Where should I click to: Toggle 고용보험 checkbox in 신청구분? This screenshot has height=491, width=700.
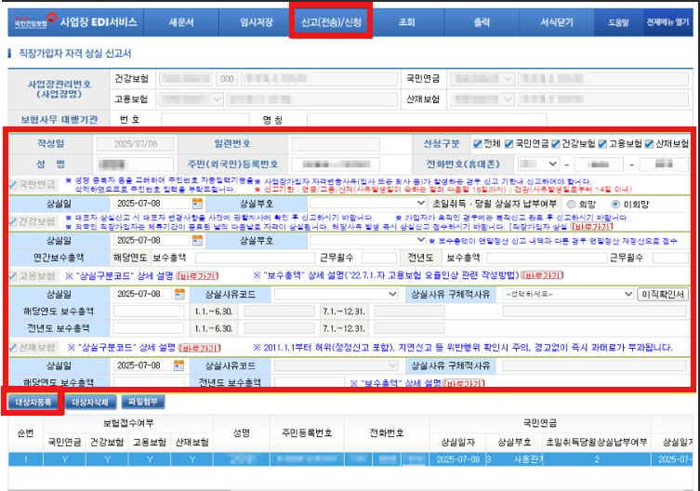pyautogui.click(x=602, y=144)
